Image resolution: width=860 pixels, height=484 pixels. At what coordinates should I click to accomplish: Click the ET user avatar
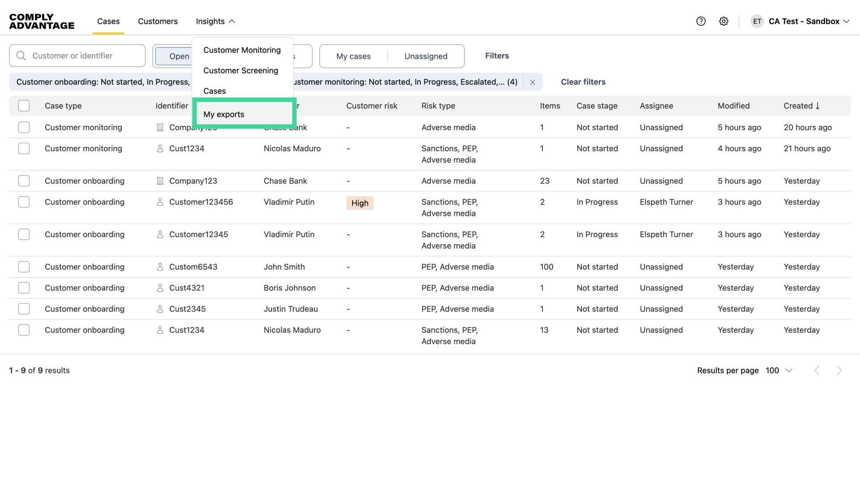click(757, 21)
